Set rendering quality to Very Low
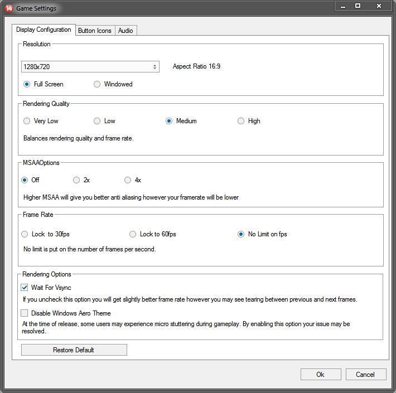 tap(27, 121)
